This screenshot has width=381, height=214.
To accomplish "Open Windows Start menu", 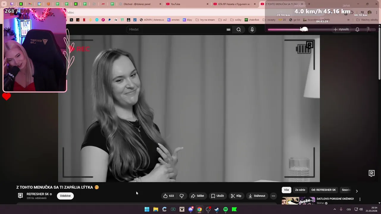I will click(x=147, y=209).
